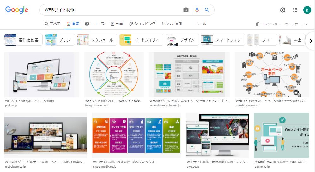Visit the eckobo-syspro.net source link
The width and height of the screenshot is (315, 172).
[247, 105]
